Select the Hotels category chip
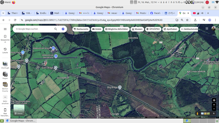The width and height of the screenshot is (219, 123). click(x=97, y=29)
